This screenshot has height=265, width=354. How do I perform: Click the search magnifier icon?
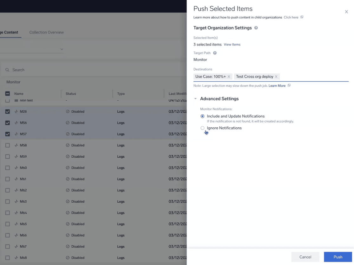tap(7, 70)
